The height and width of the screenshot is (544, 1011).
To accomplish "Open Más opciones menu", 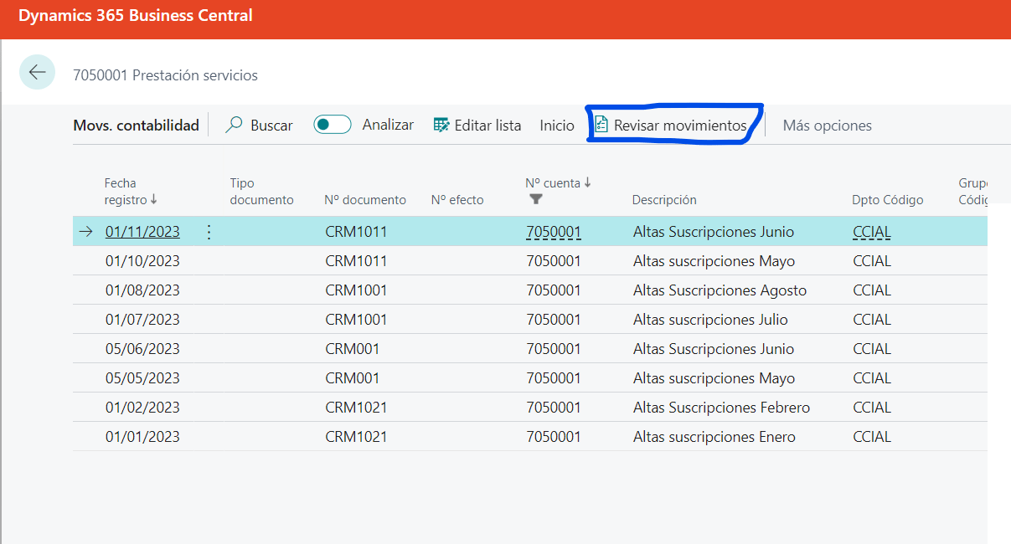I will pyautogui.click(x=827, y=126).
